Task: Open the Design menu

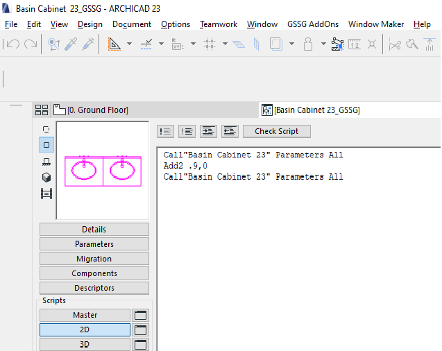Action: tap(90, 24)
